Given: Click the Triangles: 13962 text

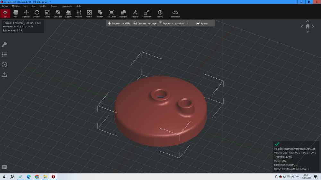Looking at the screenshot, I should click(283, 157).
